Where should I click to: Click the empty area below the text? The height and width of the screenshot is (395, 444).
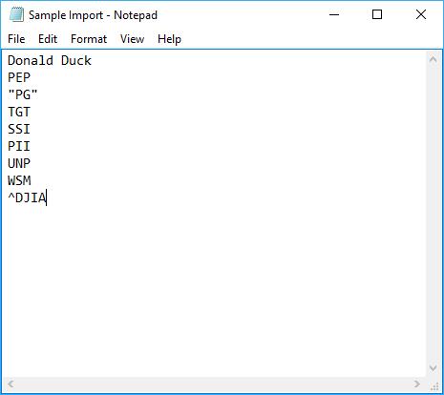point(213,286)
